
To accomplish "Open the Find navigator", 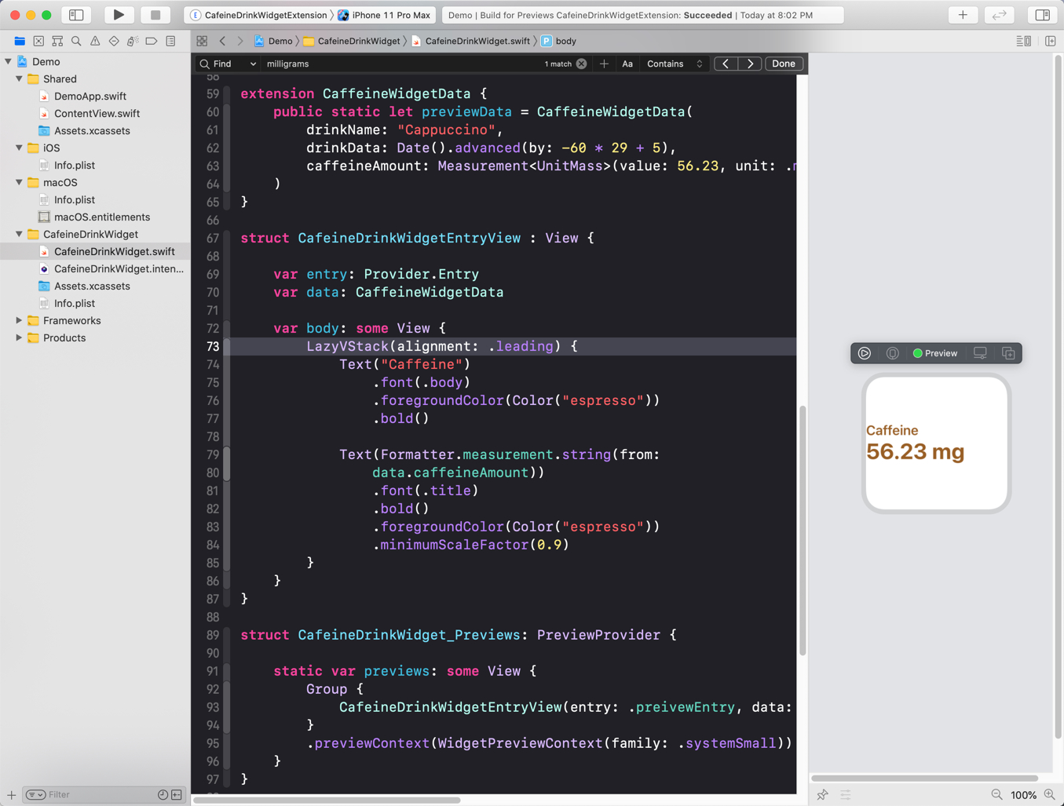I will click(76, 41).
